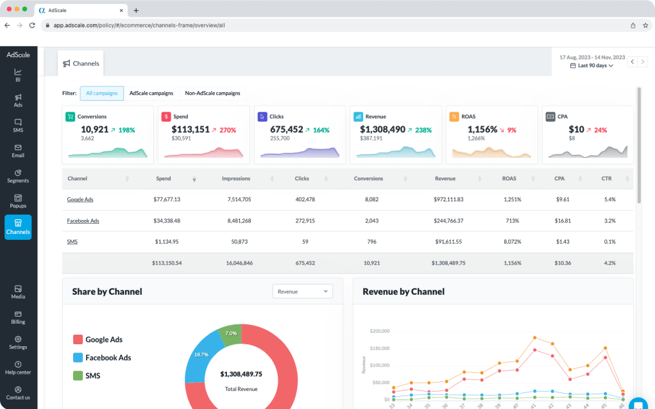Viewport: 655px width, 409px height.
Task: Open the SMS sidebar item
Action: click(18, 125)
